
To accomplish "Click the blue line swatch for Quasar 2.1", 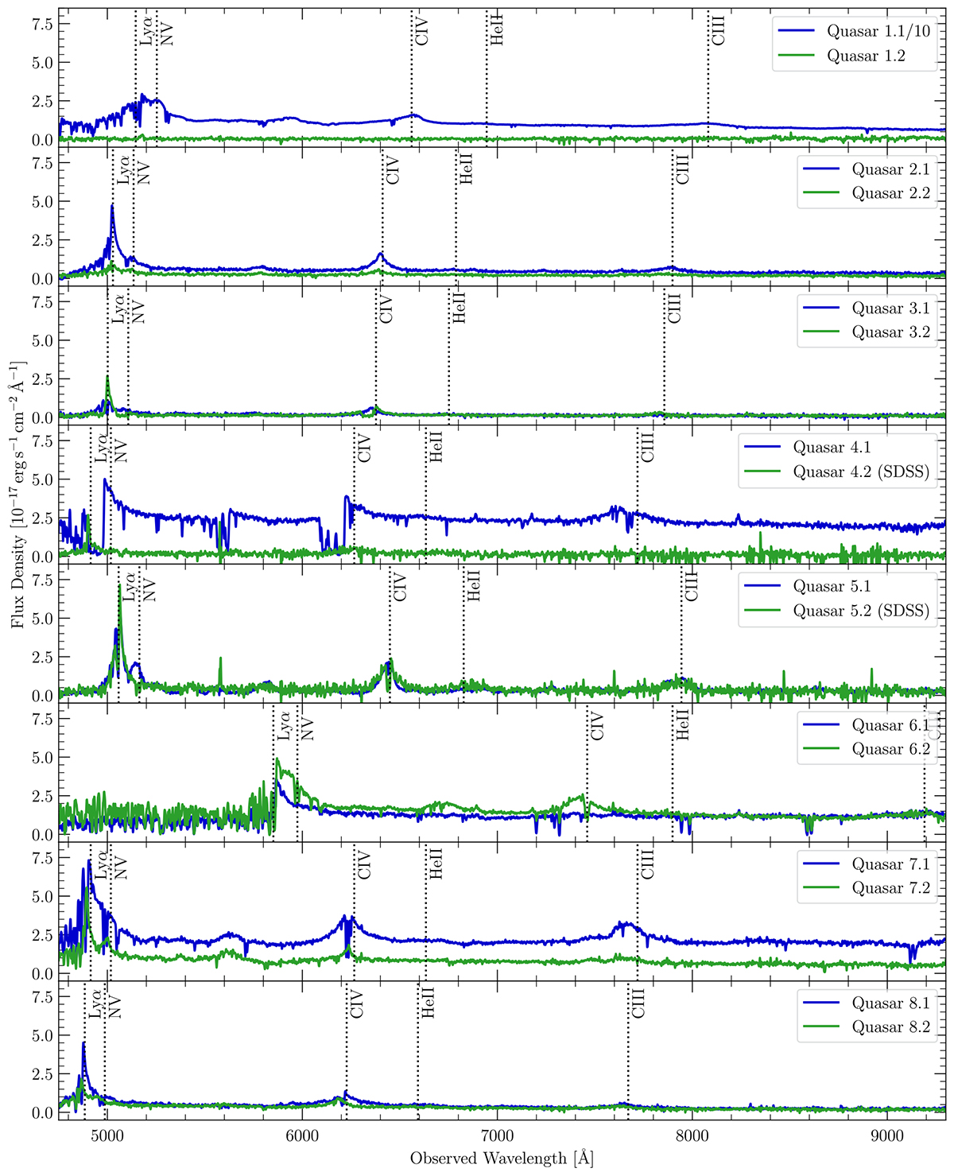I will [x=823, y=170].
